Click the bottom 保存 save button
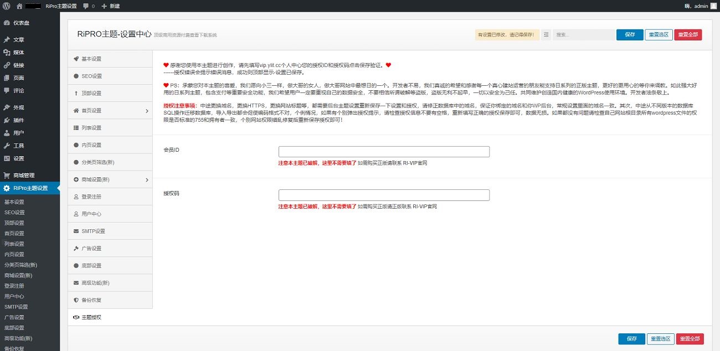The image size is (720, 351). point(632,339)
